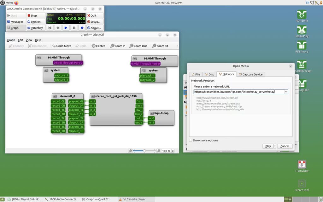The image size is (323, 202).
Task: Click Undo Move in the Graph toolbar
Action: [x=62, y=46]
